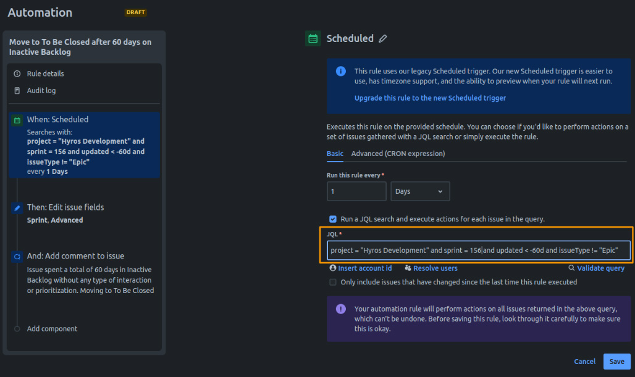Image resolution: width=635 pixels, height=377 pixels.
Task: Click the pencil edit icon beside Scheduled
Action: [383, 39]
